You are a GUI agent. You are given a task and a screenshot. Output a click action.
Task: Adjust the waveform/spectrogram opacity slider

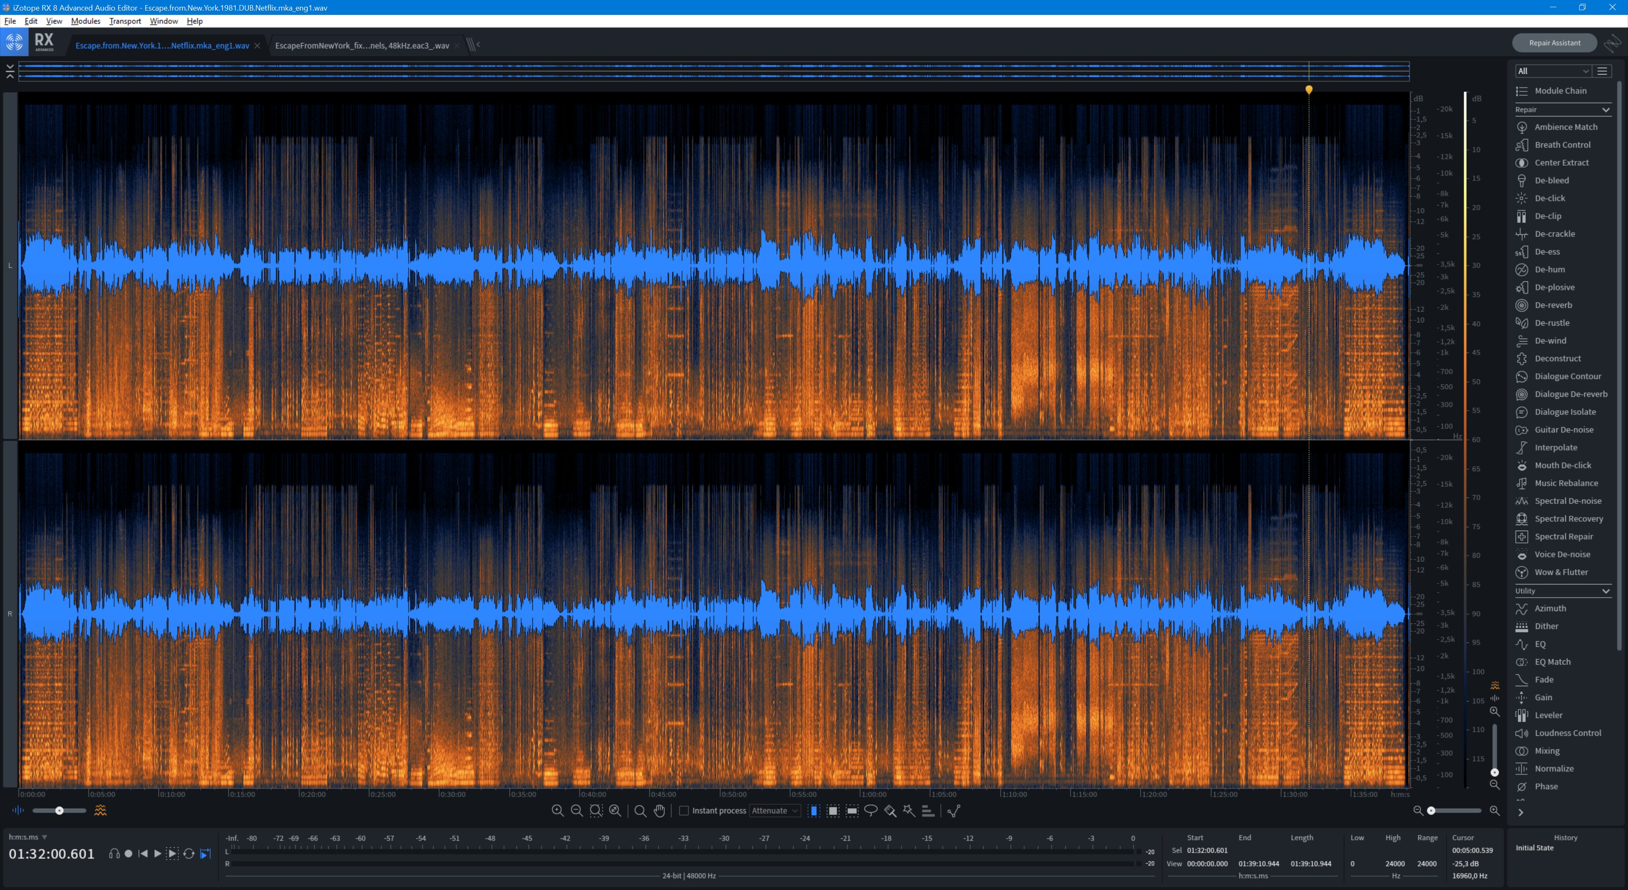(x=59, y=810)
